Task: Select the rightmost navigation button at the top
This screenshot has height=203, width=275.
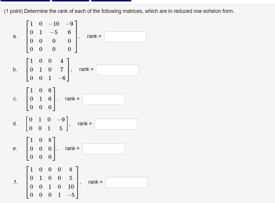Action: pyautogui.click(x=111, y=1)
